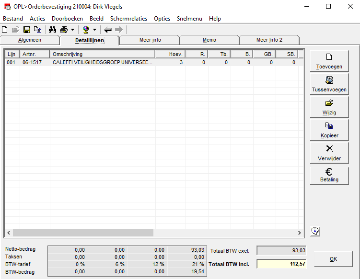Image resolution: width=360 pixels, height=279 pixels.
Task: Maximize the window
Action: coord(328,6)
